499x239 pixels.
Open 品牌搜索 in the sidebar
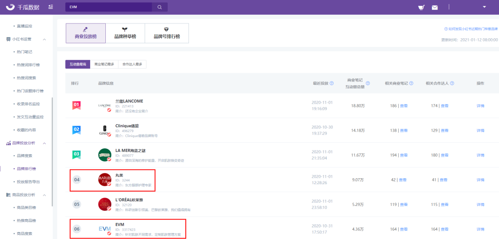click(24, 156)
